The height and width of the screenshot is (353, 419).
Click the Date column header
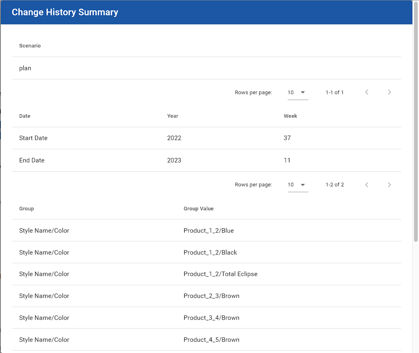click(x=25, y=116)
